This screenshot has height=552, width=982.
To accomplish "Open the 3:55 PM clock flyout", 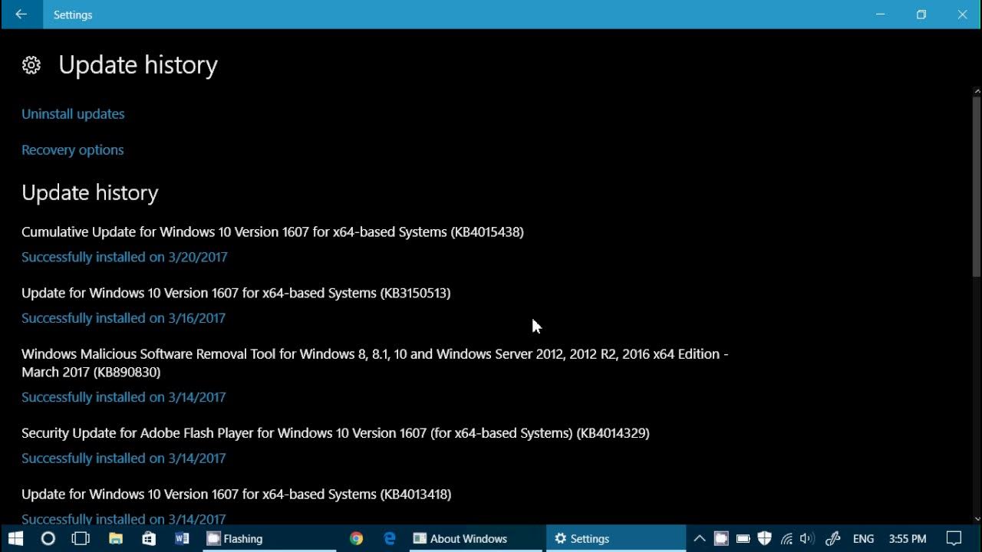I will pyautogui.click(x=908, y=538).
